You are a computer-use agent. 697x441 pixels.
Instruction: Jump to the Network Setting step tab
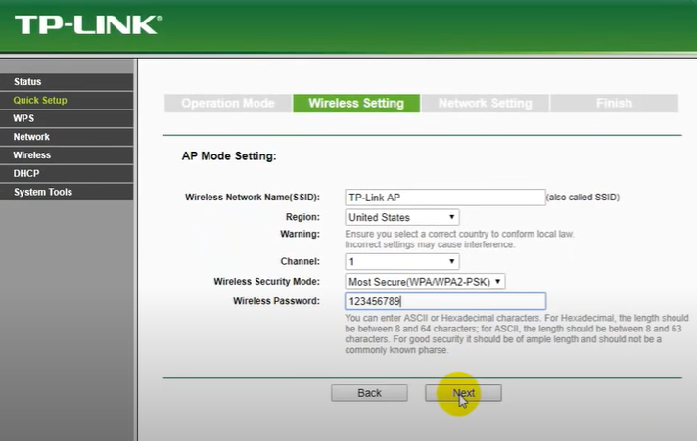[x=485, y=104]
